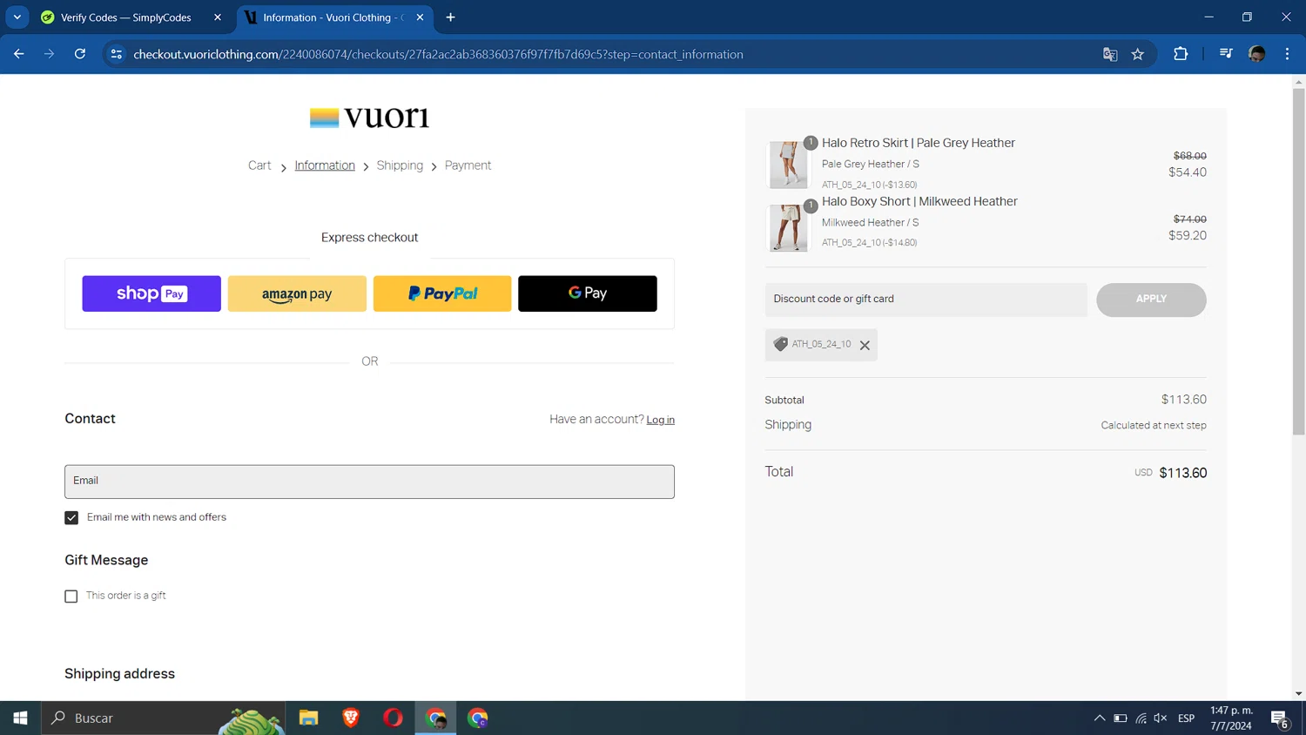
Task: Click the $113.60 total amount
Action: (x=1182, y=473)
